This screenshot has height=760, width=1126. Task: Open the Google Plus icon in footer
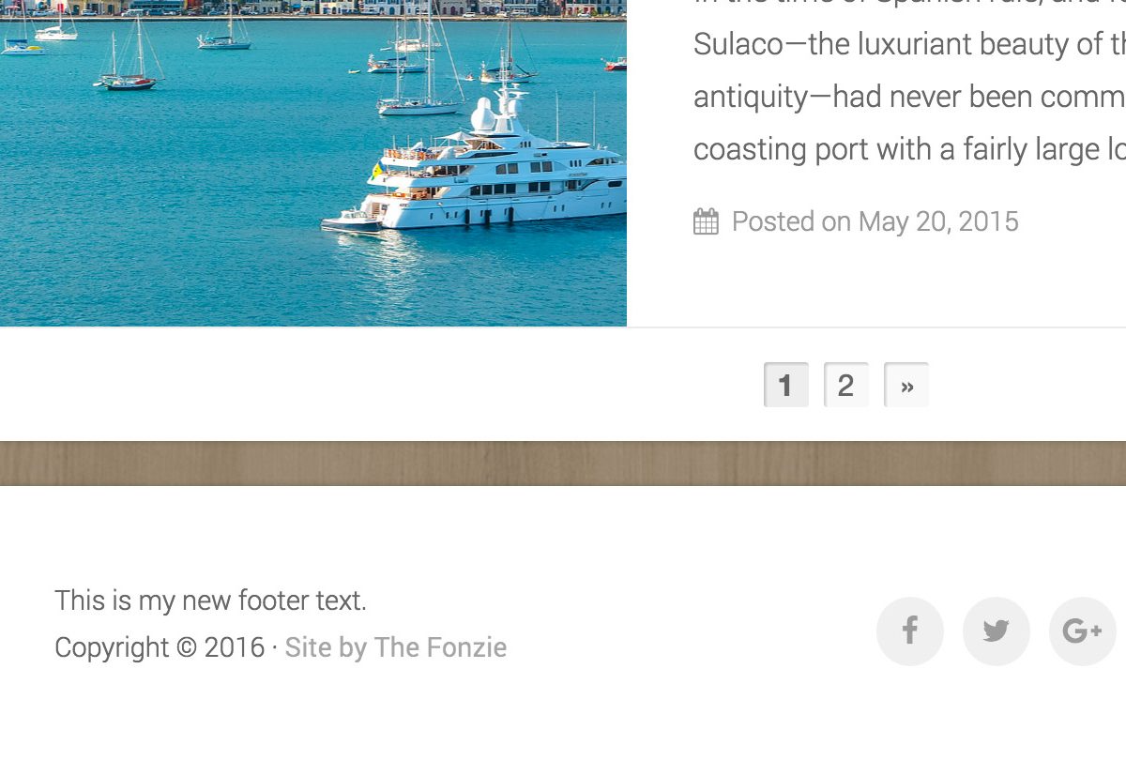[x=1083, y=631]
